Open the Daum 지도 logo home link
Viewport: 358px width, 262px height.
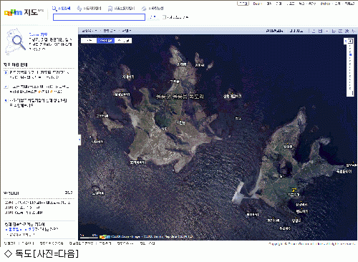pyautogui.click(x=24, y=12)
